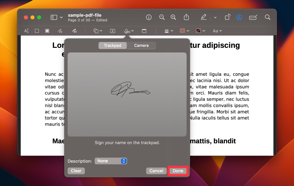Clear the drawn signature
The image size is (294, 186).
[x=76, y=171]
